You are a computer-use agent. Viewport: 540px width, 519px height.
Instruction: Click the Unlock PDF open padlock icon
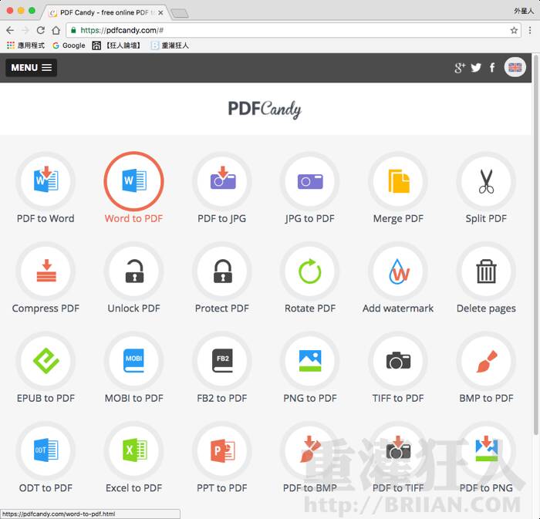134,271
